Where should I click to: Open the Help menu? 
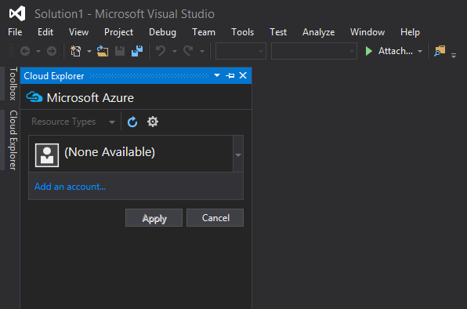pyautogui.click(x=410, y=32)
